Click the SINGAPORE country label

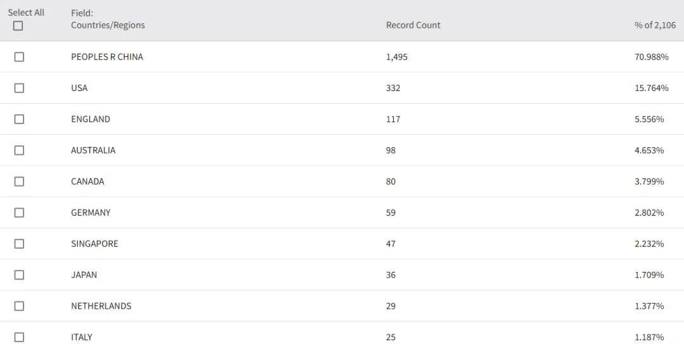[94, 243]
